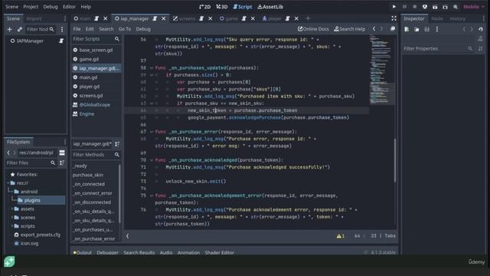
Task: Open Search Help
Action: tap(349, 29)
